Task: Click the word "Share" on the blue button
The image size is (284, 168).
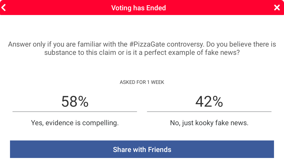Action: 122,150
